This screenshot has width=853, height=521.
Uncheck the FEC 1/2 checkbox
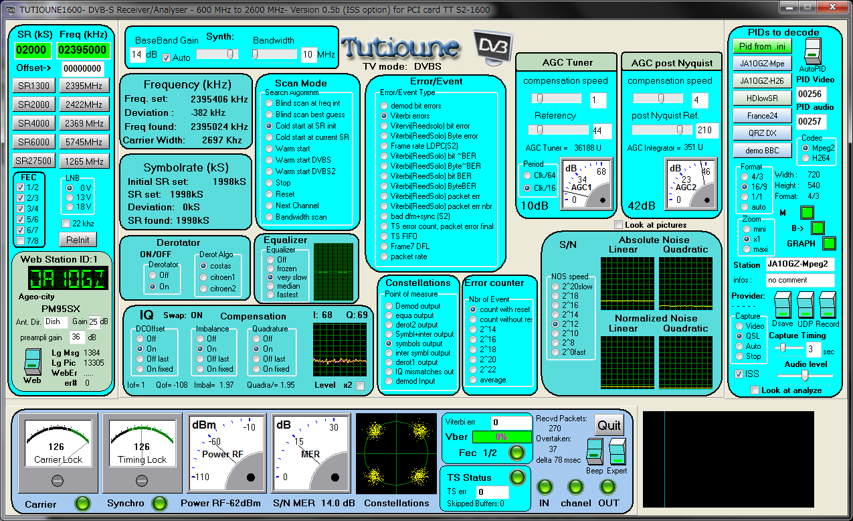tap(21, 188)
